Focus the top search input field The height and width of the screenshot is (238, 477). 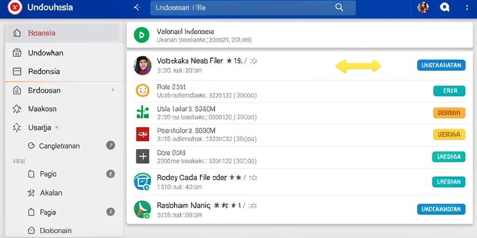tap(253, 8)
